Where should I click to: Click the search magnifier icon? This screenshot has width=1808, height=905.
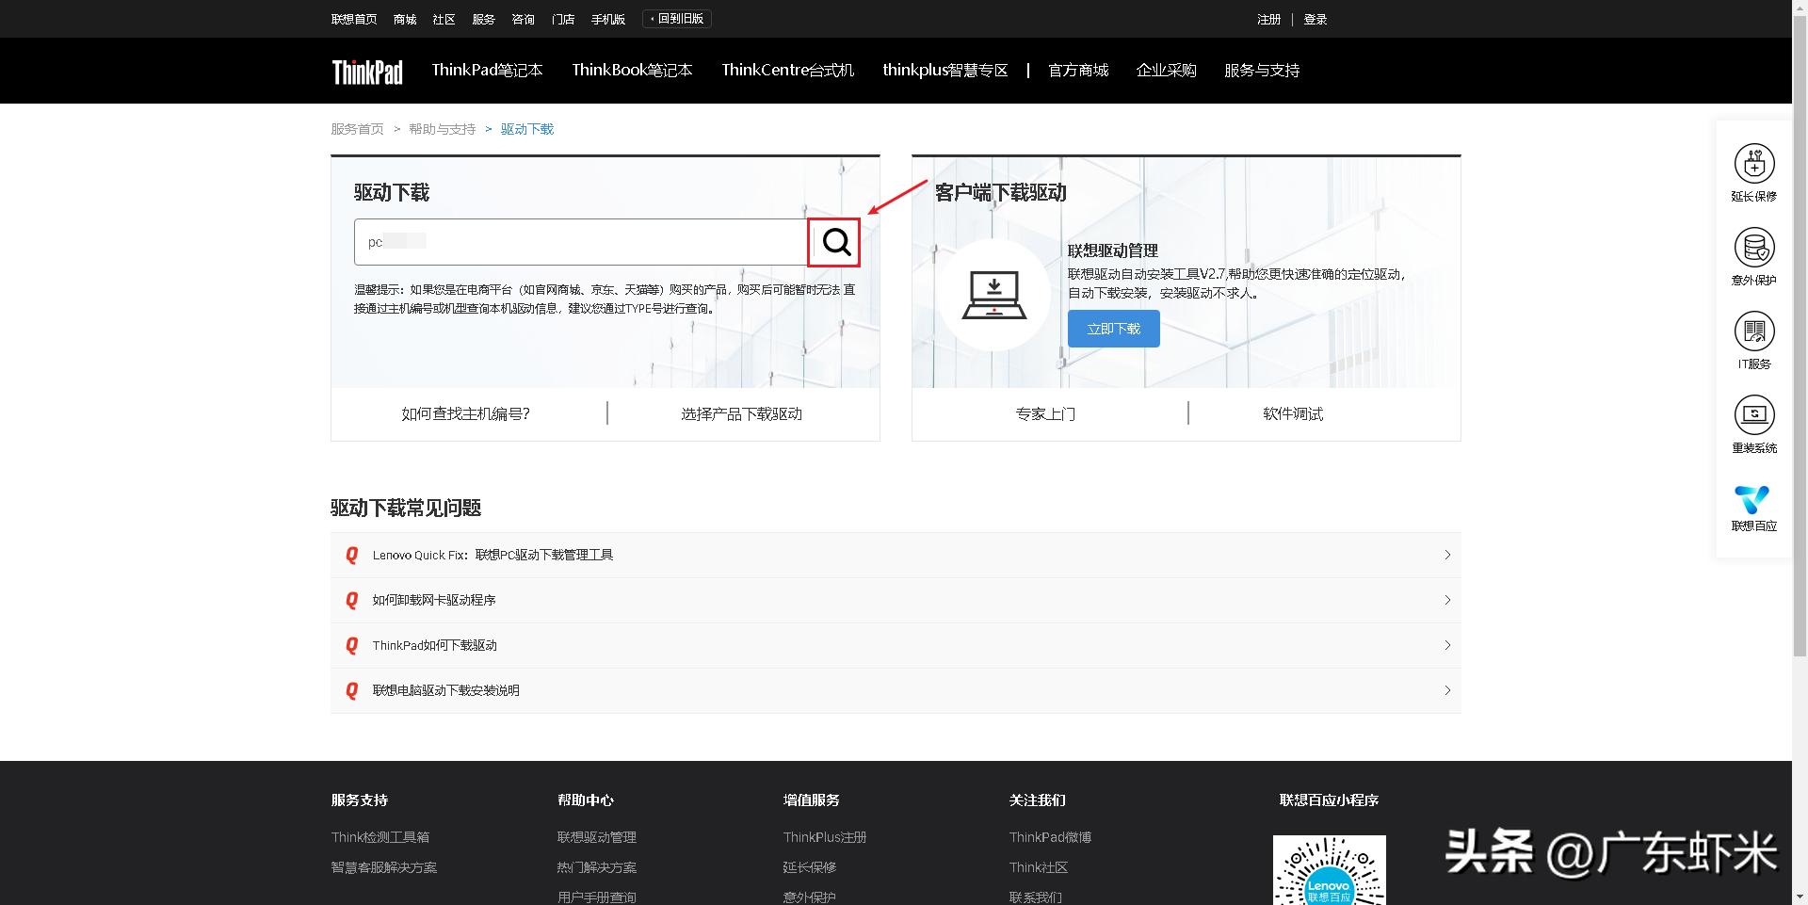834,242
